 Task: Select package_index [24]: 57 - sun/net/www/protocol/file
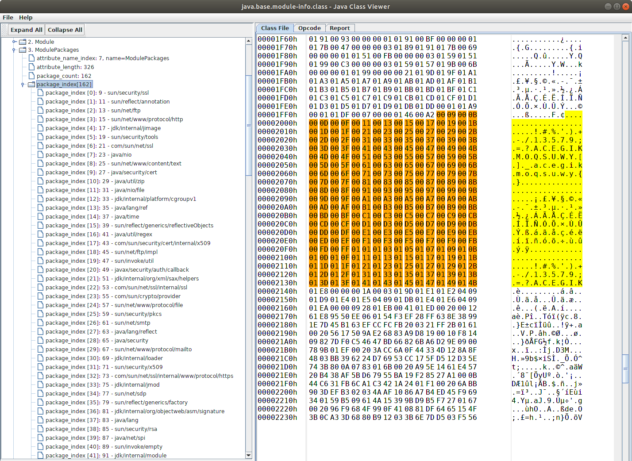point(114,305)
